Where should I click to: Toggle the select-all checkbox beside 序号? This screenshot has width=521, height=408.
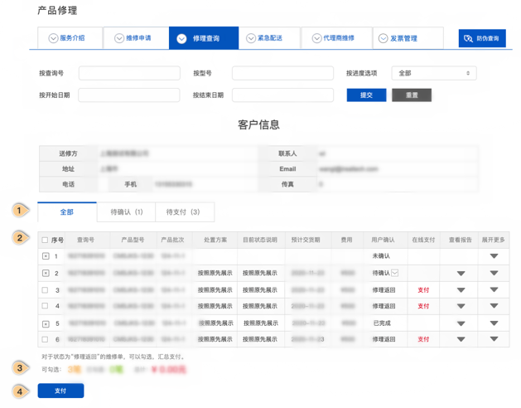[46, 240]
